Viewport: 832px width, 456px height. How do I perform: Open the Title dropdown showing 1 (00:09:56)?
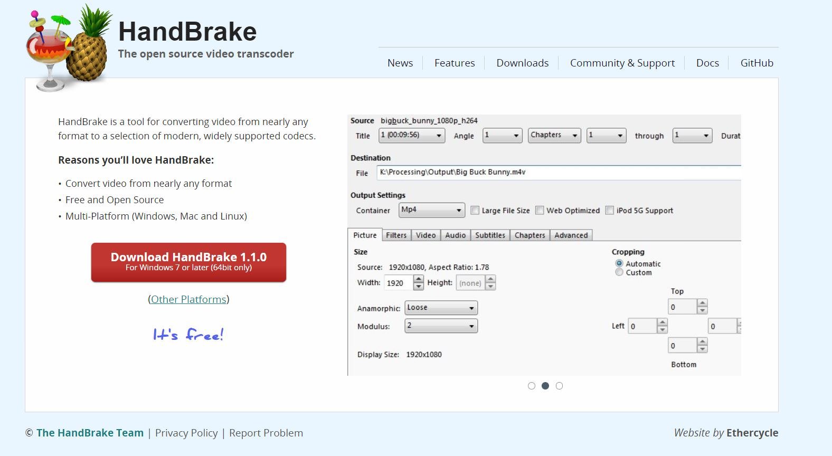tap(412, 136)
